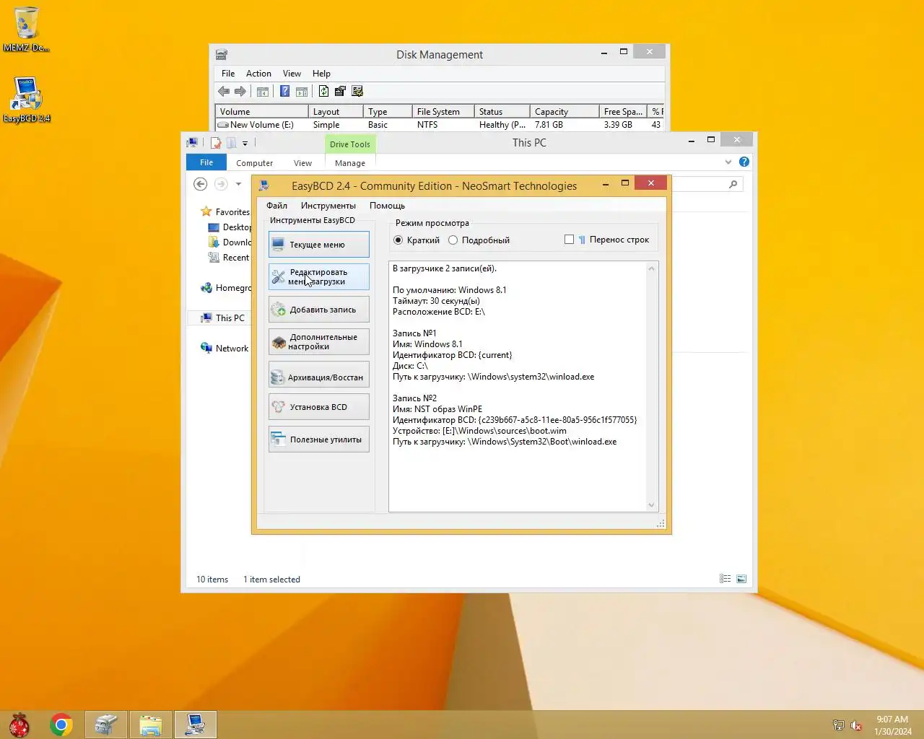Image resolution: width=924 pixels, height=739 pixels.
Task: Open File Explorer from the taskbar
Action: coord(150,725)
